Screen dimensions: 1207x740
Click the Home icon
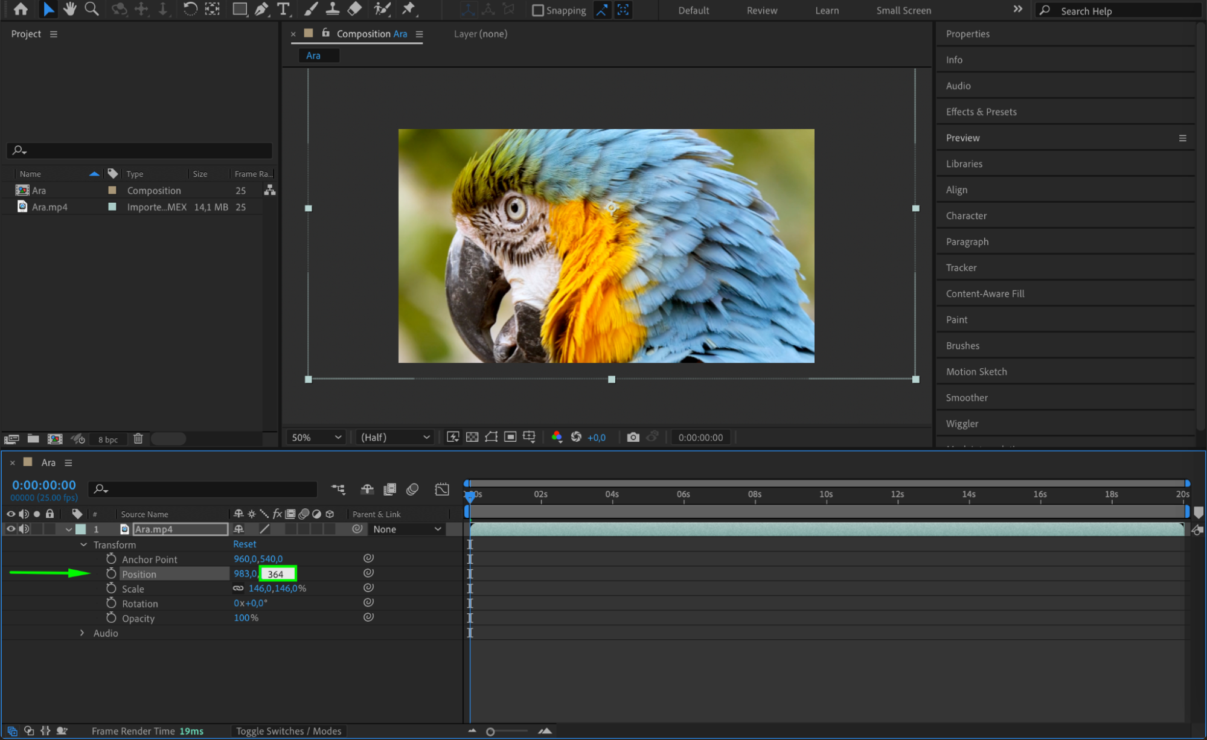click(x=21, y=9)
